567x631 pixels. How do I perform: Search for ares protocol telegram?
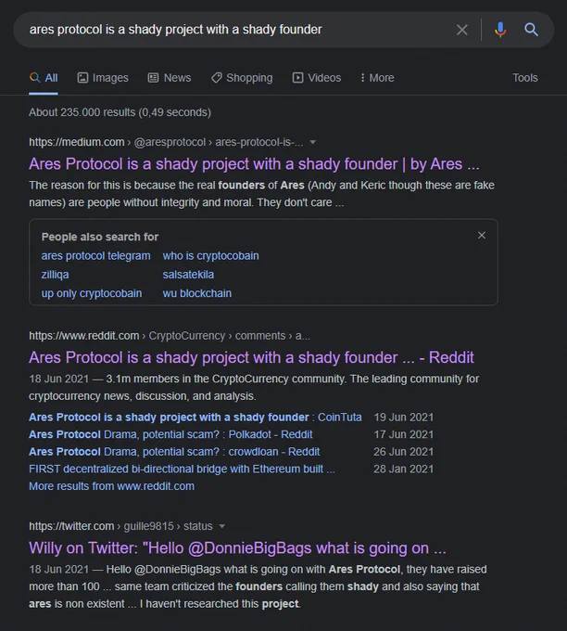pyautogui.click(x=95, y=256)
